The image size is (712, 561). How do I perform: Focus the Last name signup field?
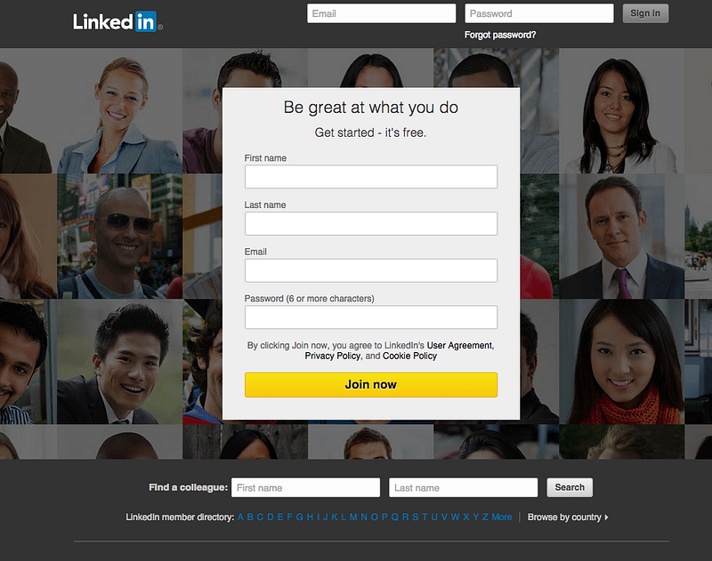coord(371,223)
